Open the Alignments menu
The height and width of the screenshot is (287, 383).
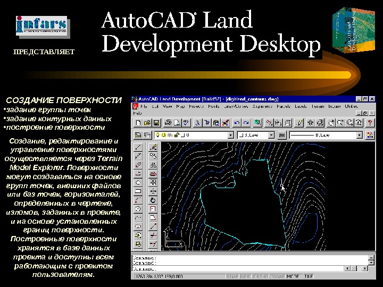[x=262, y=106]
